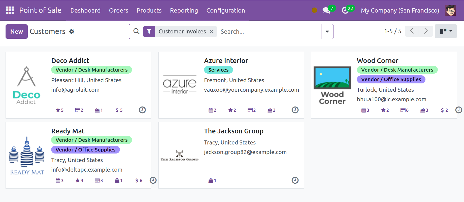Expand the search options dropdown
Screen dimensions: 464x202
[327, 31]
